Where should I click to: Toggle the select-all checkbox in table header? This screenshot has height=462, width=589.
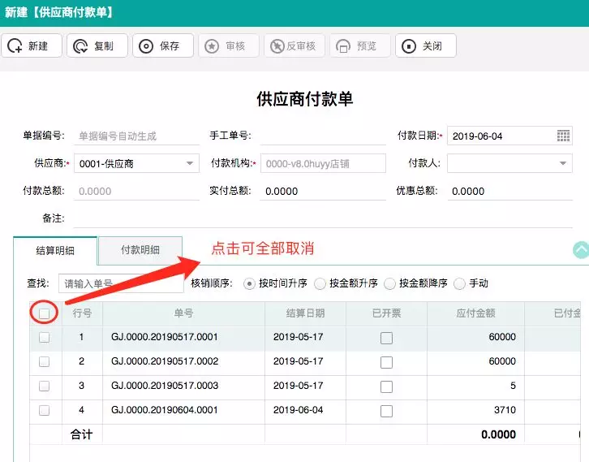click(x=45, y=313)
